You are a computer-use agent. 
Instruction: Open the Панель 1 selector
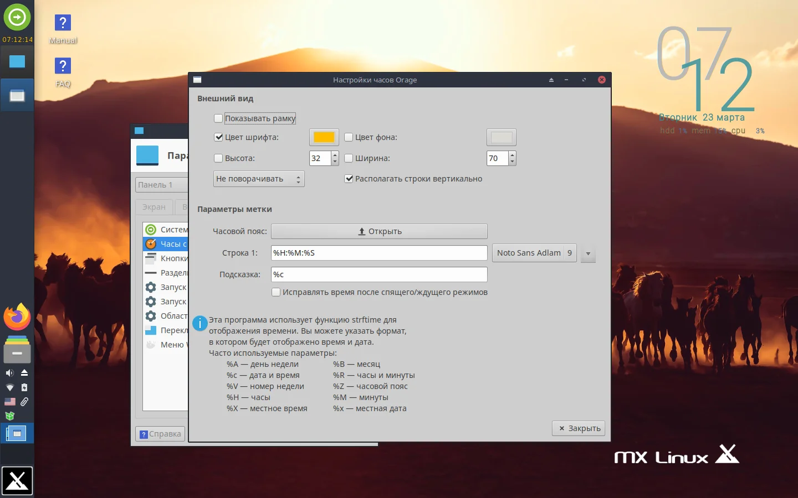pos(161,184)
